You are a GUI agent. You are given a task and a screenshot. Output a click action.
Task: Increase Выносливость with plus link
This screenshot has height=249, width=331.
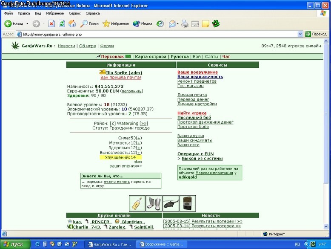coord(139,153)
